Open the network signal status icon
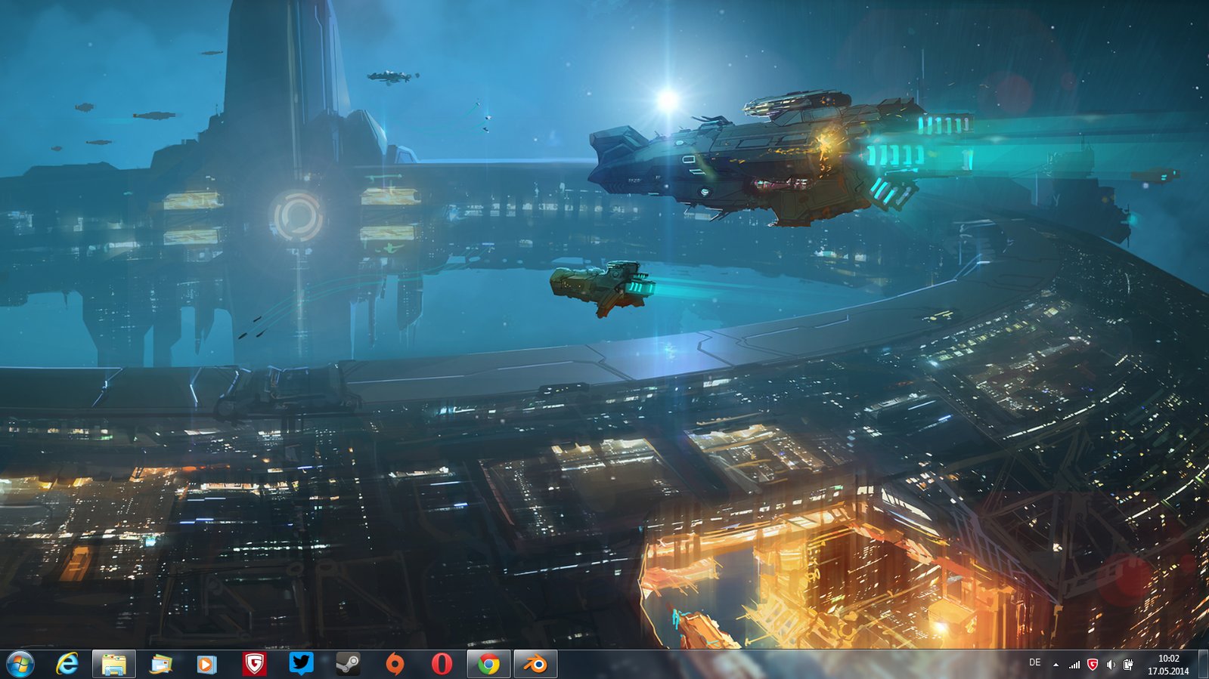1209x679 pixels. 1074,665
